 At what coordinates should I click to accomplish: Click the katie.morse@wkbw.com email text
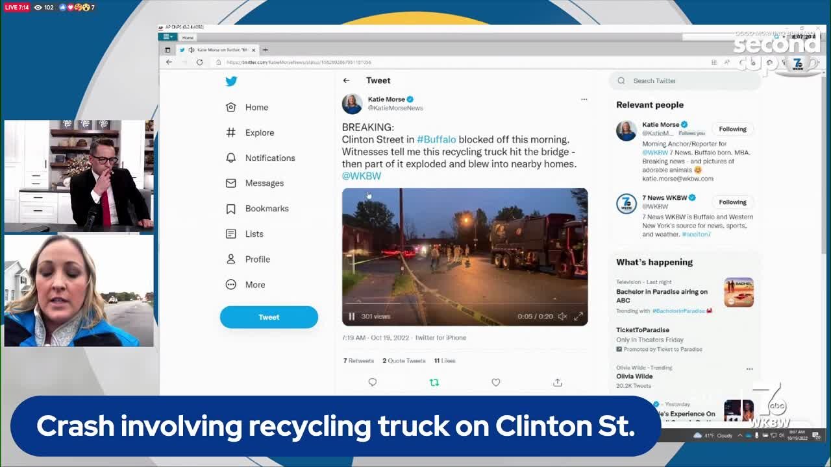(678, 178)
